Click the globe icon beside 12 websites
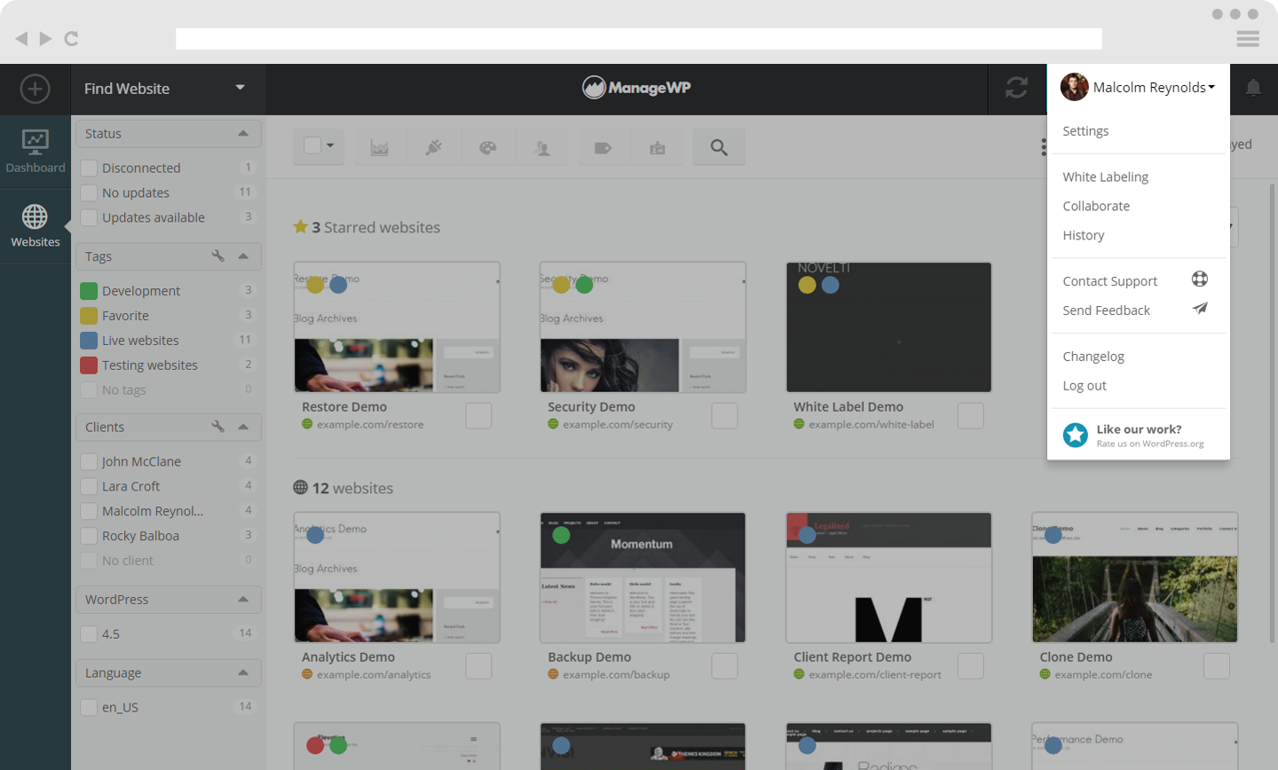This screenshot has height=770, width=1278. click(x=301, y=487)
